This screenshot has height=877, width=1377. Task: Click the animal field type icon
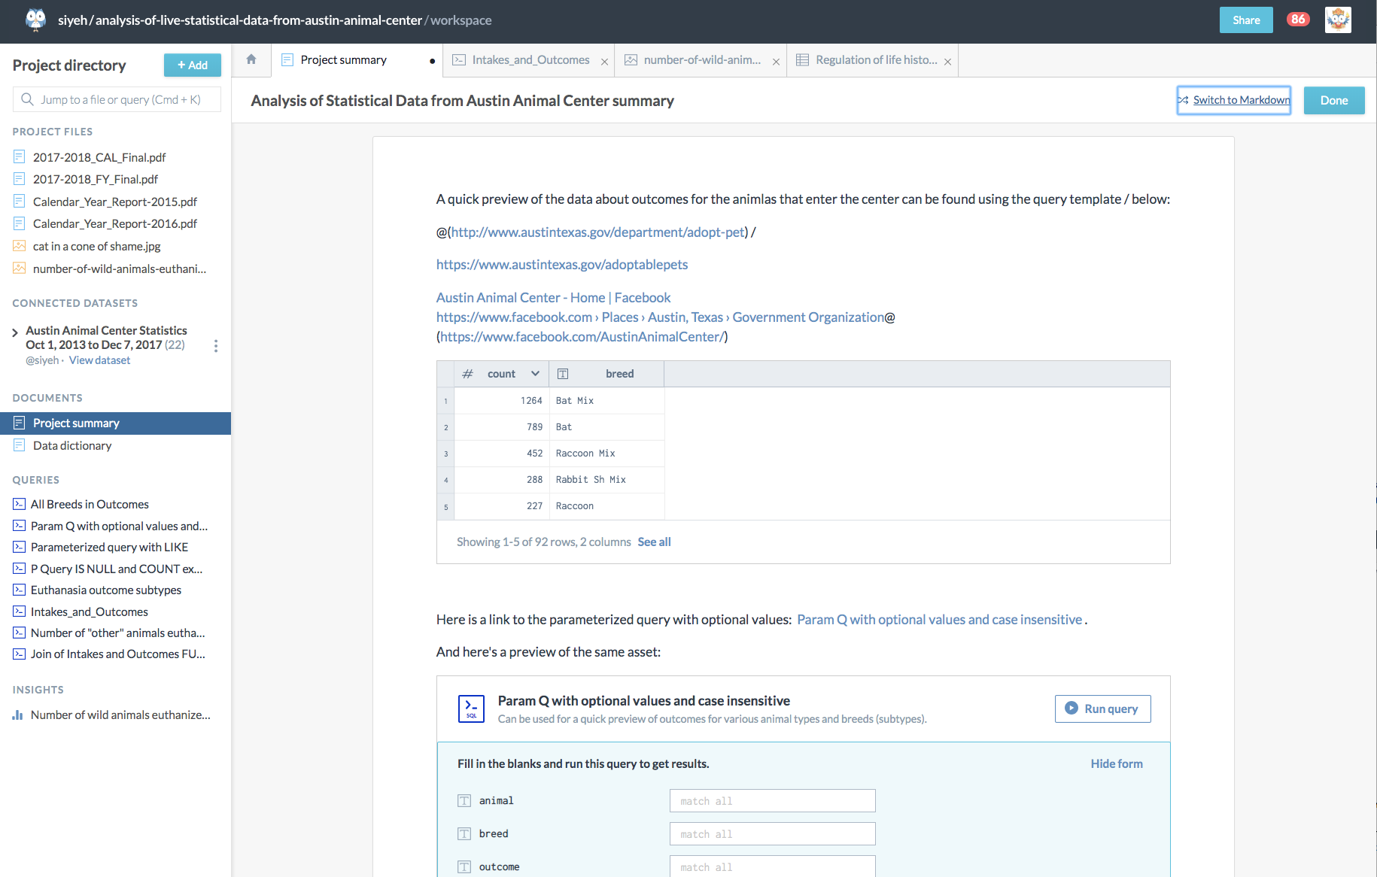point(464,801)
